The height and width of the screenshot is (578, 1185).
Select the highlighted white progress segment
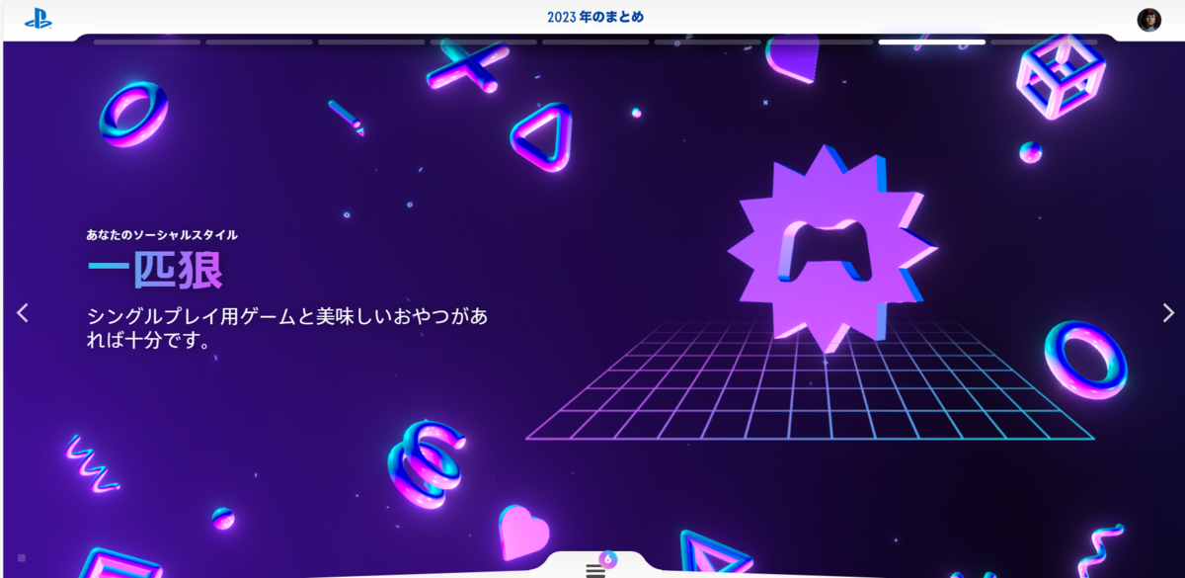tap(931, 42)
